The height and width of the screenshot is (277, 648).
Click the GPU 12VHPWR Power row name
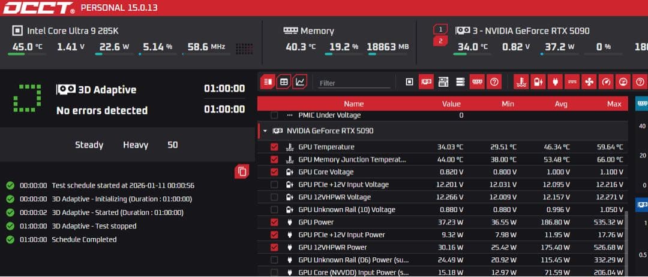[x=332, y=247]
